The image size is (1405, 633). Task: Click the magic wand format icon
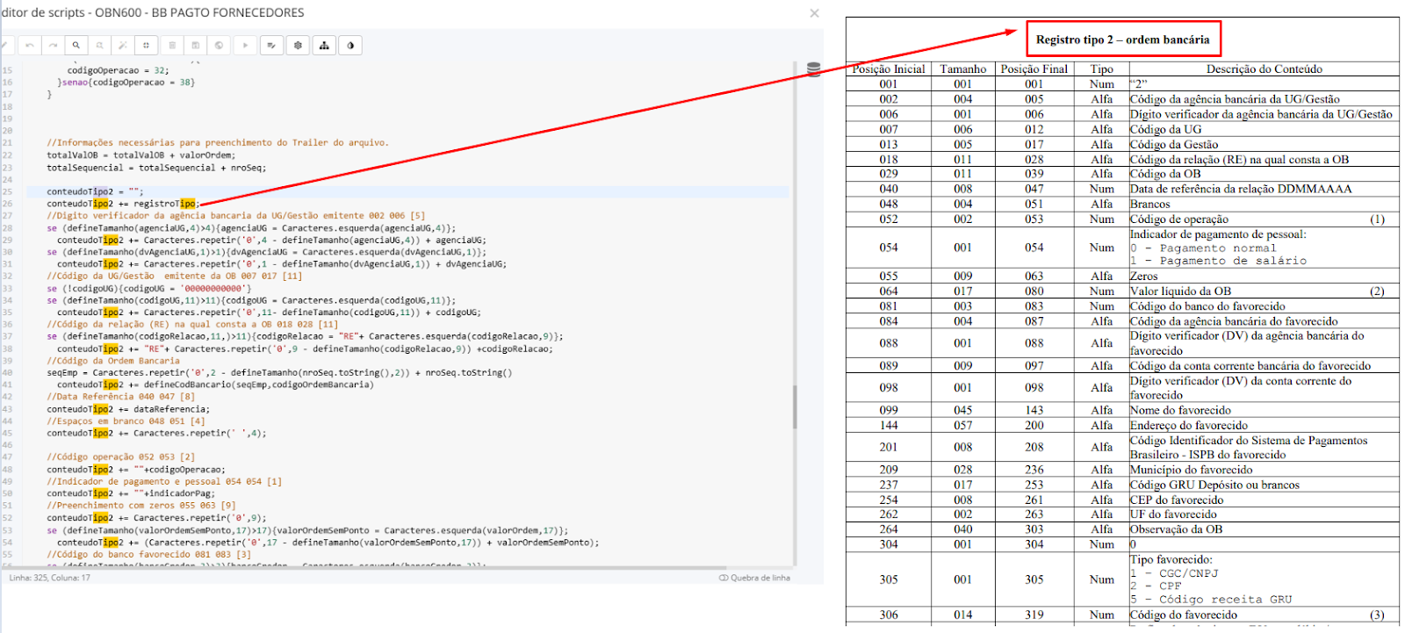pos(123,46)
